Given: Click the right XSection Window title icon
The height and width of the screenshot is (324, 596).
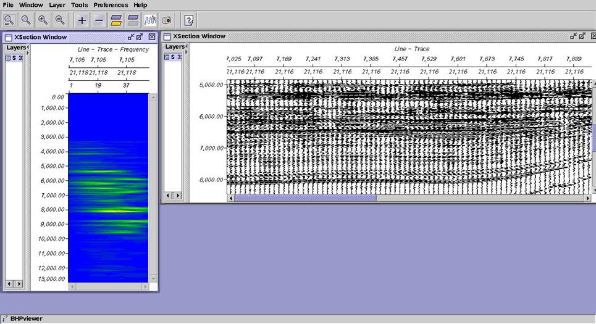Looking at the screenshot, I should pyautogui.click(x=167, y=36).
